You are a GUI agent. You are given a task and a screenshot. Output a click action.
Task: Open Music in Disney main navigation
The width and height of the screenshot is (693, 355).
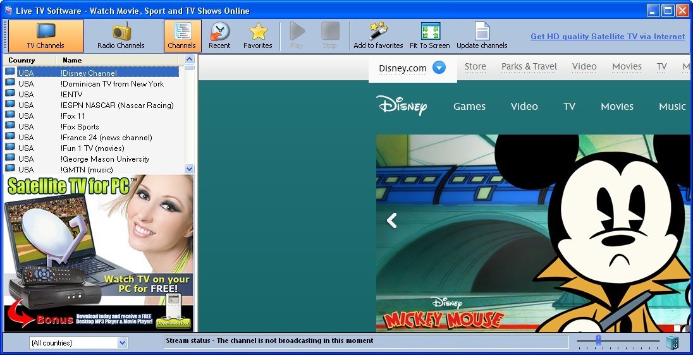pyautogui.click(x=672, y=106)
